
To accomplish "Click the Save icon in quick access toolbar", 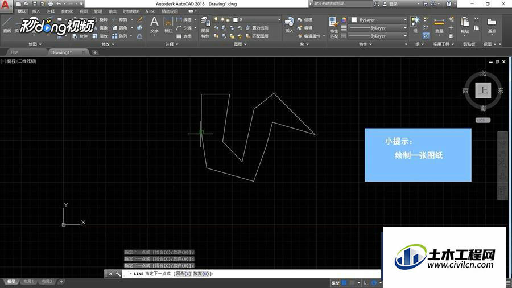I will [35, 4].
